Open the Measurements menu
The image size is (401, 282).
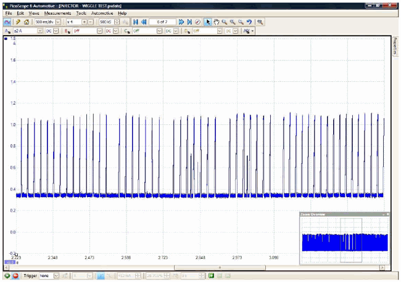(58, 13)
